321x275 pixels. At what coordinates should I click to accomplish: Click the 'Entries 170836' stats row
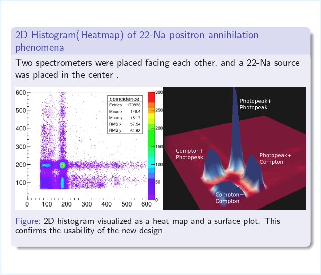pyautogui.click(x=125, y=105)
